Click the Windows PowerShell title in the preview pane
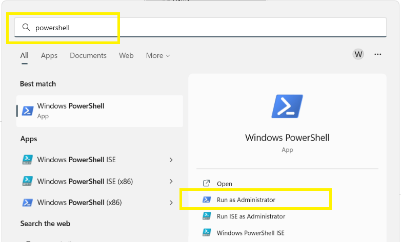401x242 pixels. 287,138
